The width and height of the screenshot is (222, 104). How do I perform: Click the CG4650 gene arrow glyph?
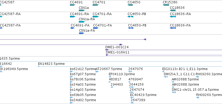[130, 5]
